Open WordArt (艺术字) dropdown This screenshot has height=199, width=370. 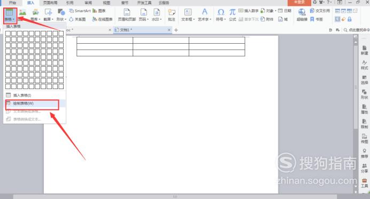[205, 15]
